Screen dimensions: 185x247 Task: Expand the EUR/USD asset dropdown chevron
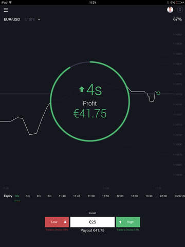point(39,20)
